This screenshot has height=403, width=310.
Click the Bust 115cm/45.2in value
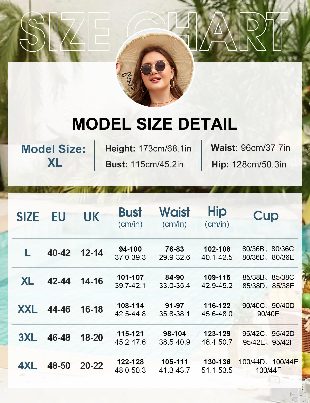(x=144, y=164)
